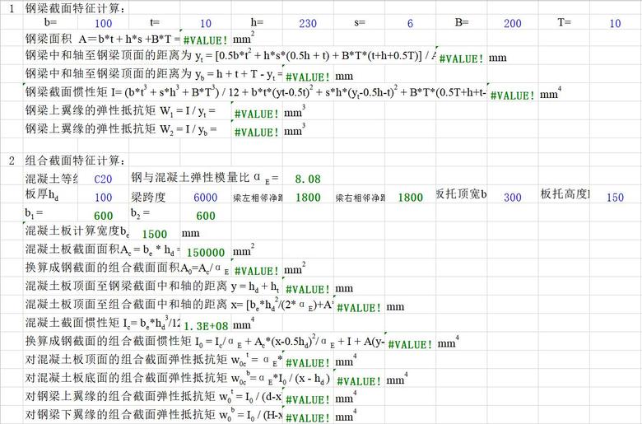The height and width of the screenshot is (424, 642).
Task: Select the h= value cell showing 230
Action: pos(309,24)
